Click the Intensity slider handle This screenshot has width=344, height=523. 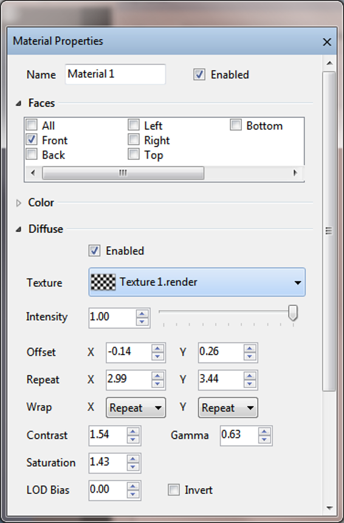[x=293, y=313]
